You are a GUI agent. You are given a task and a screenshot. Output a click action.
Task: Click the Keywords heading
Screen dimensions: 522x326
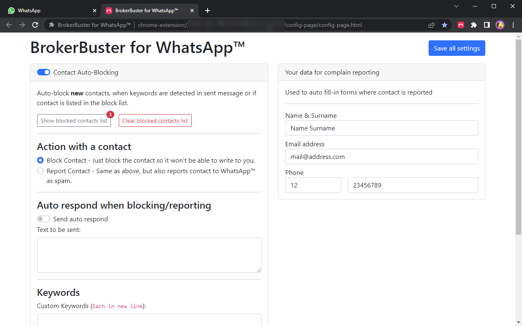58,293
